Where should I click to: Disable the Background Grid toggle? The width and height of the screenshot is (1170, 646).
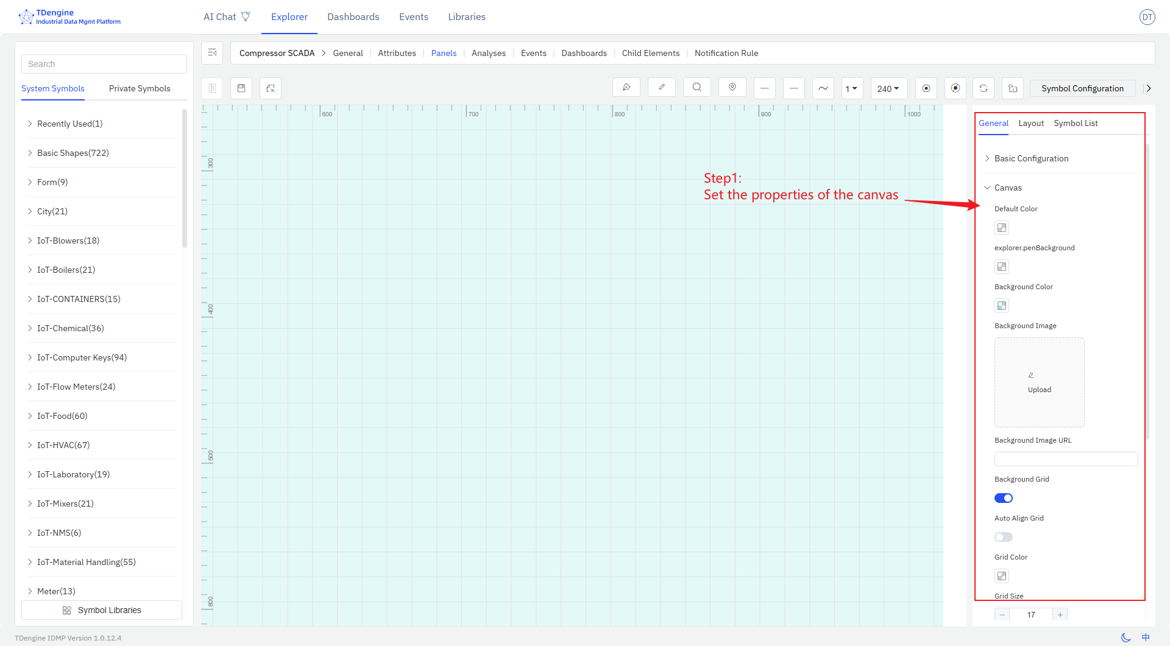(1003, 498)
